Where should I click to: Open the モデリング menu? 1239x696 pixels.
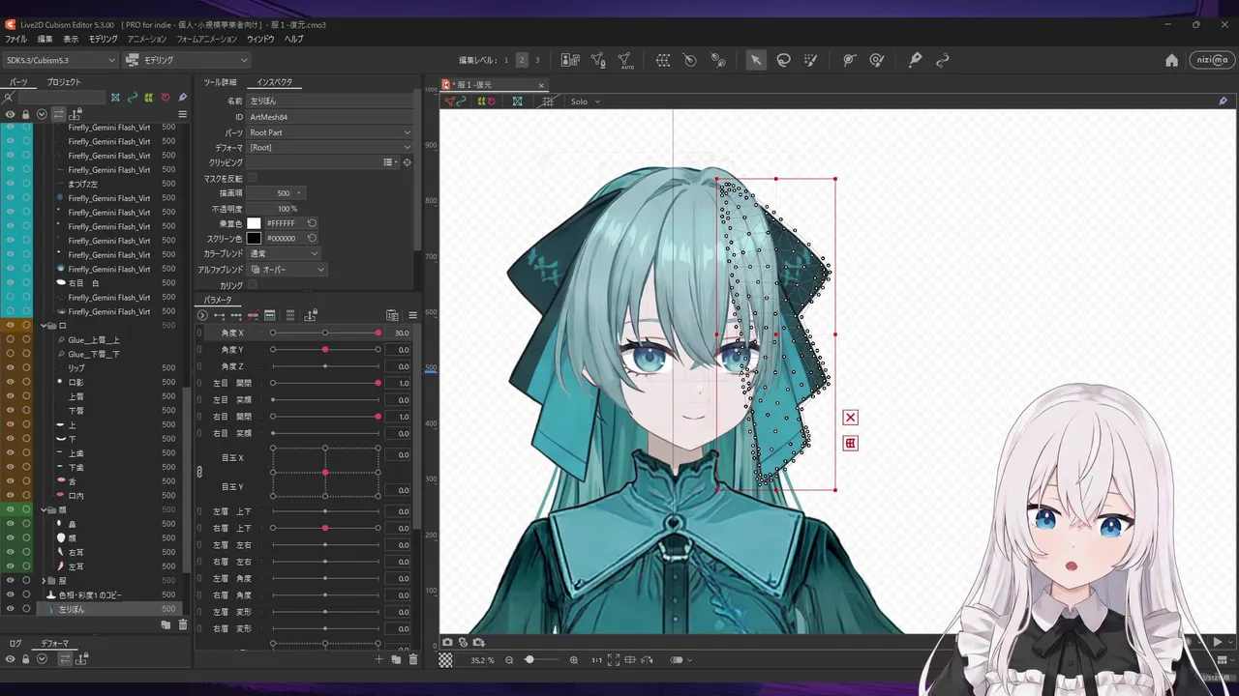point(103,39)
